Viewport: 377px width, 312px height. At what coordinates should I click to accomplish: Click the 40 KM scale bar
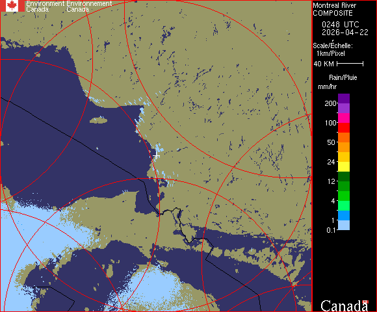350,64
